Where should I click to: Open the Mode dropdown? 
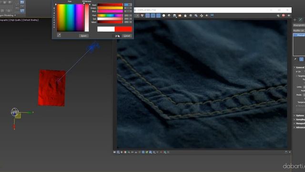pyautogui.click(x=304, y=95)
